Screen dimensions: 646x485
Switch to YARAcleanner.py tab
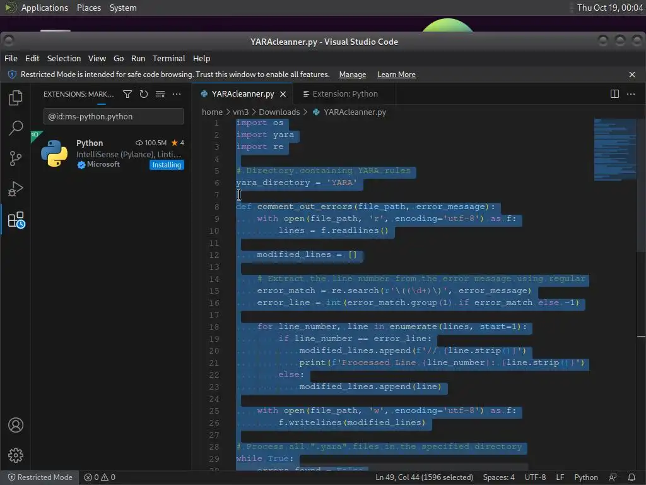click(243, 94)
